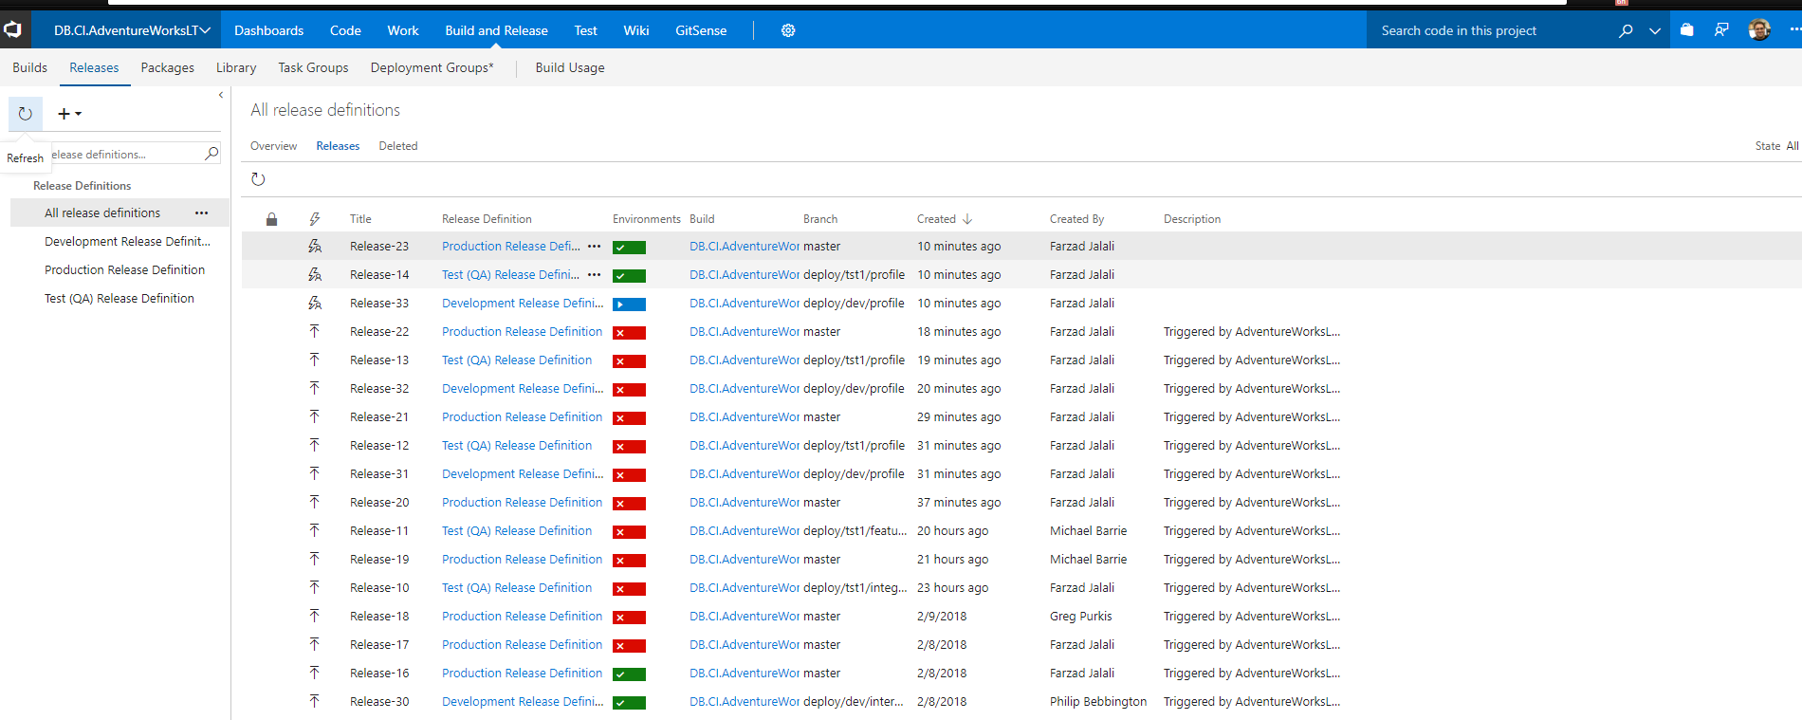Refresh the releases list above the table
The image size is (1802, 720).
[x=258, y=179]
